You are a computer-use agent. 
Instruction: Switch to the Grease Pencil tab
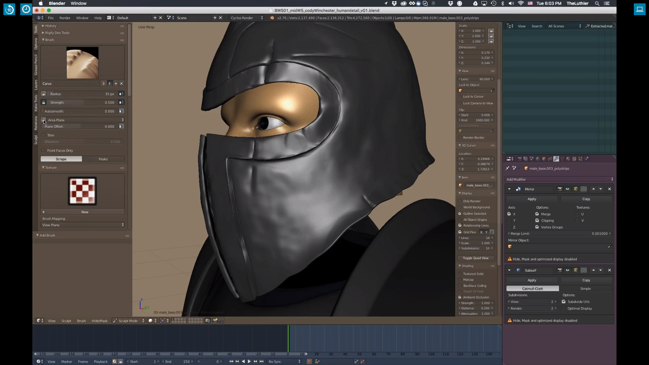36,64
